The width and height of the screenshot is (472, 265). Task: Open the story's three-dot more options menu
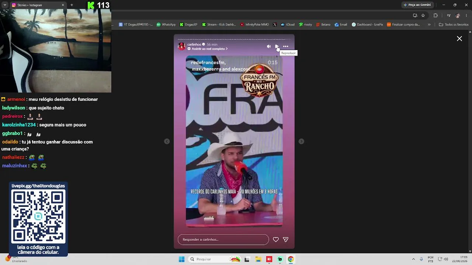click(285, 46)
